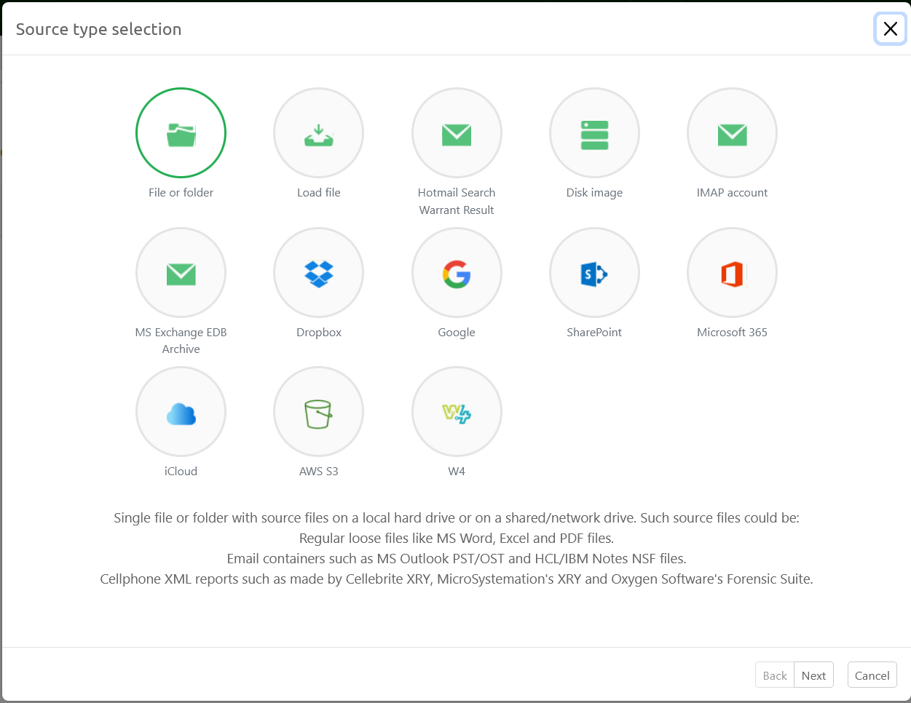Screen dimensions: 911x703
Task: Select the Disk image source icon
Action: click(594, 133)
